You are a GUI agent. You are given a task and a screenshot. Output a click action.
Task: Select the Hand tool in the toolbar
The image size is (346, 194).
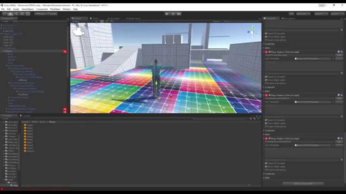(x=5, y=14)
